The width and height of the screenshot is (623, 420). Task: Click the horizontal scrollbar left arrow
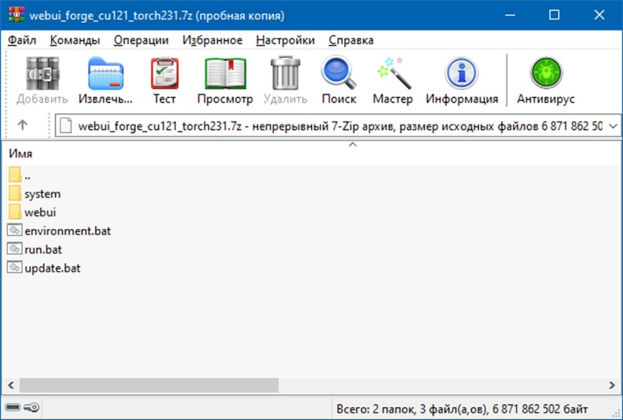pyautogui.click(x=11, y=385)
